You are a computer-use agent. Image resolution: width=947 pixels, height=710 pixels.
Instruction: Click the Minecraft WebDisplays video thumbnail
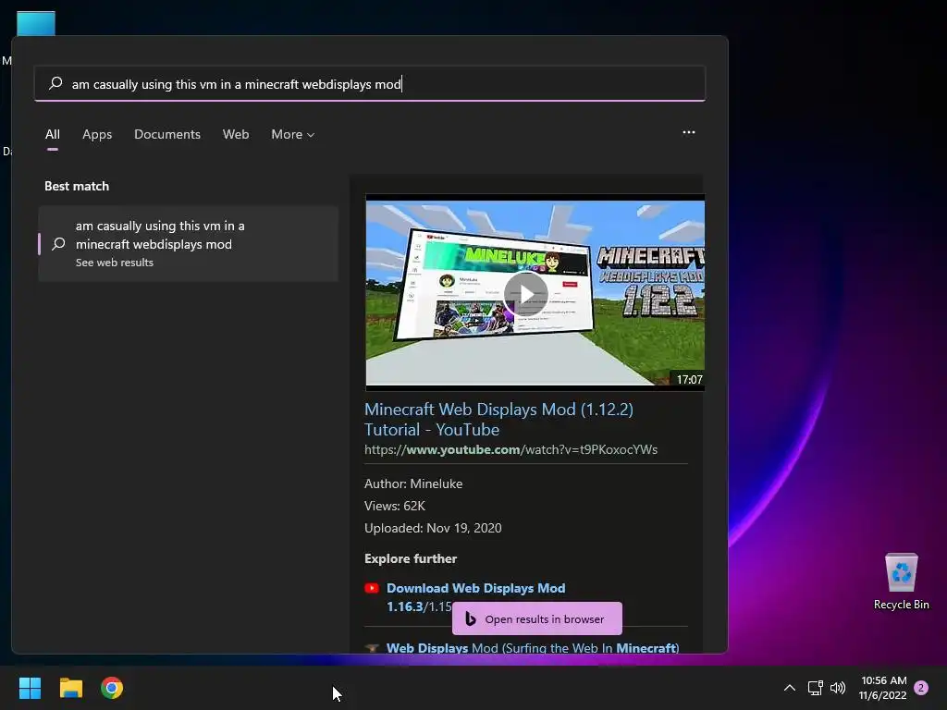pos(535,293)
